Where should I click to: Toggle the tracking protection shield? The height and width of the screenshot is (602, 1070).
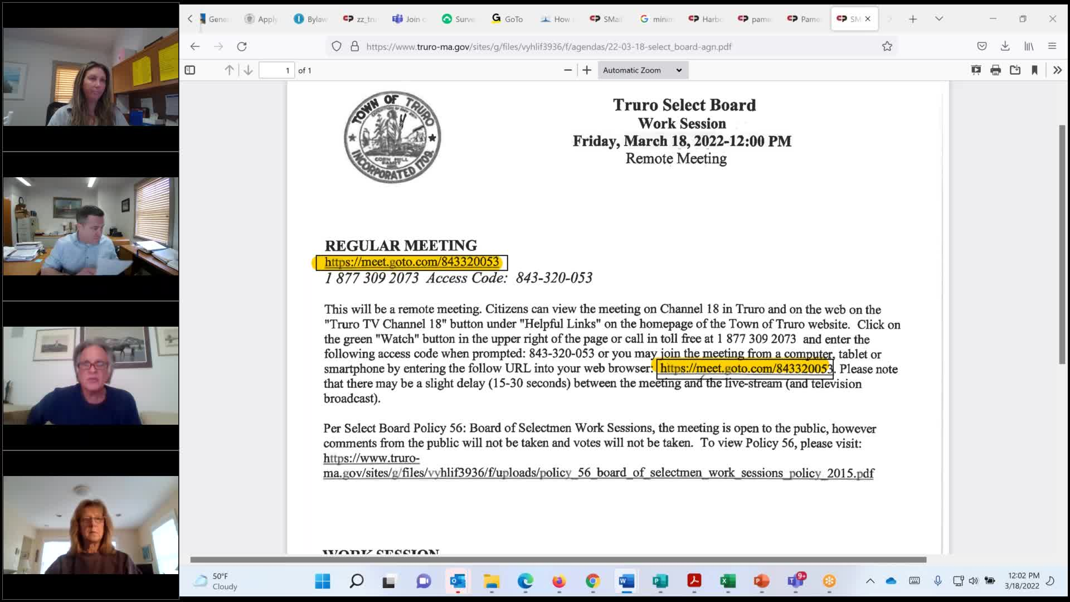[x=336, y=47]
